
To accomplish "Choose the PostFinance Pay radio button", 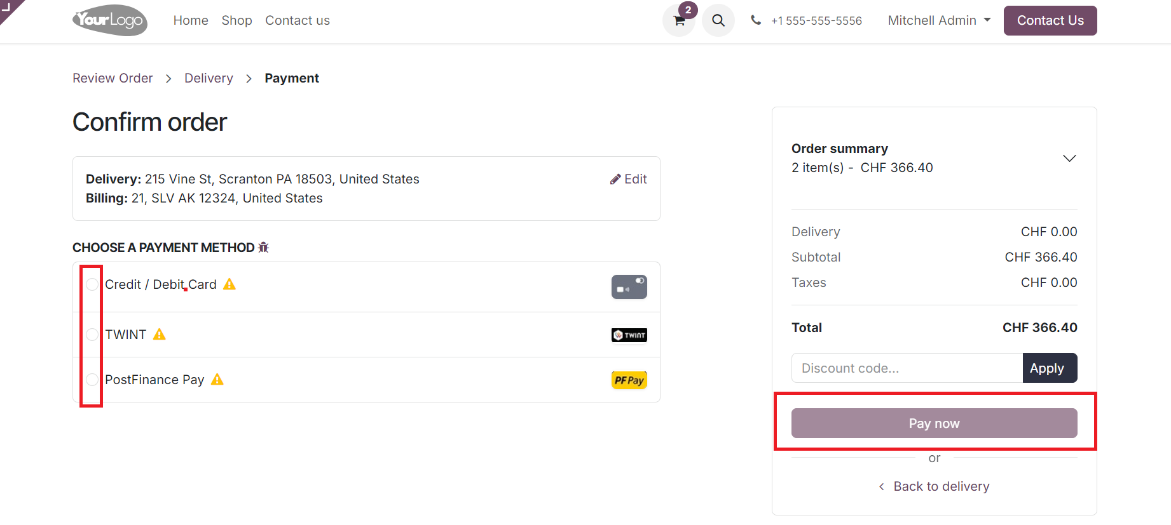I will click(x=92, y=380).
